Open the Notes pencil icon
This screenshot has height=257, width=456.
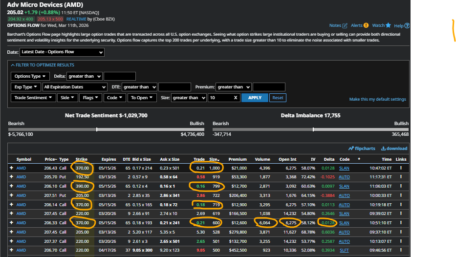345,25
